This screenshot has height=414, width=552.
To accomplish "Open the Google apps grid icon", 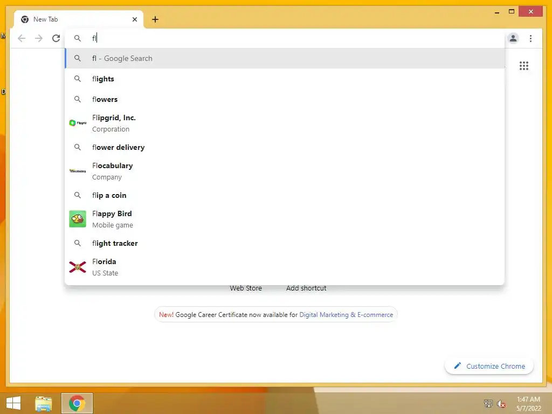I will (524, 66).
